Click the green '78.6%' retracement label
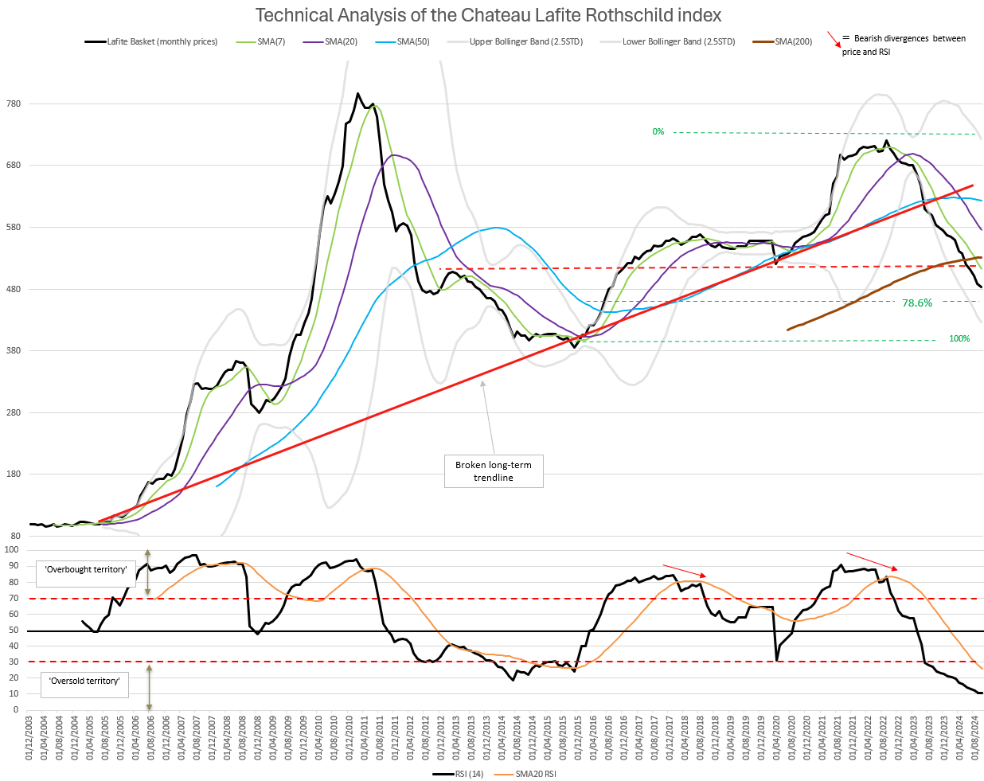Screen dimensions: 984x781 [917, 303]
